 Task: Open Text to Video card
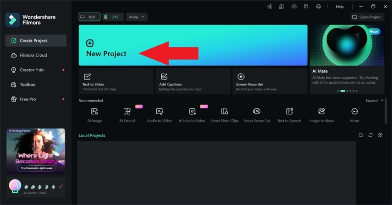pyautogui.click(x=116, y=81)
